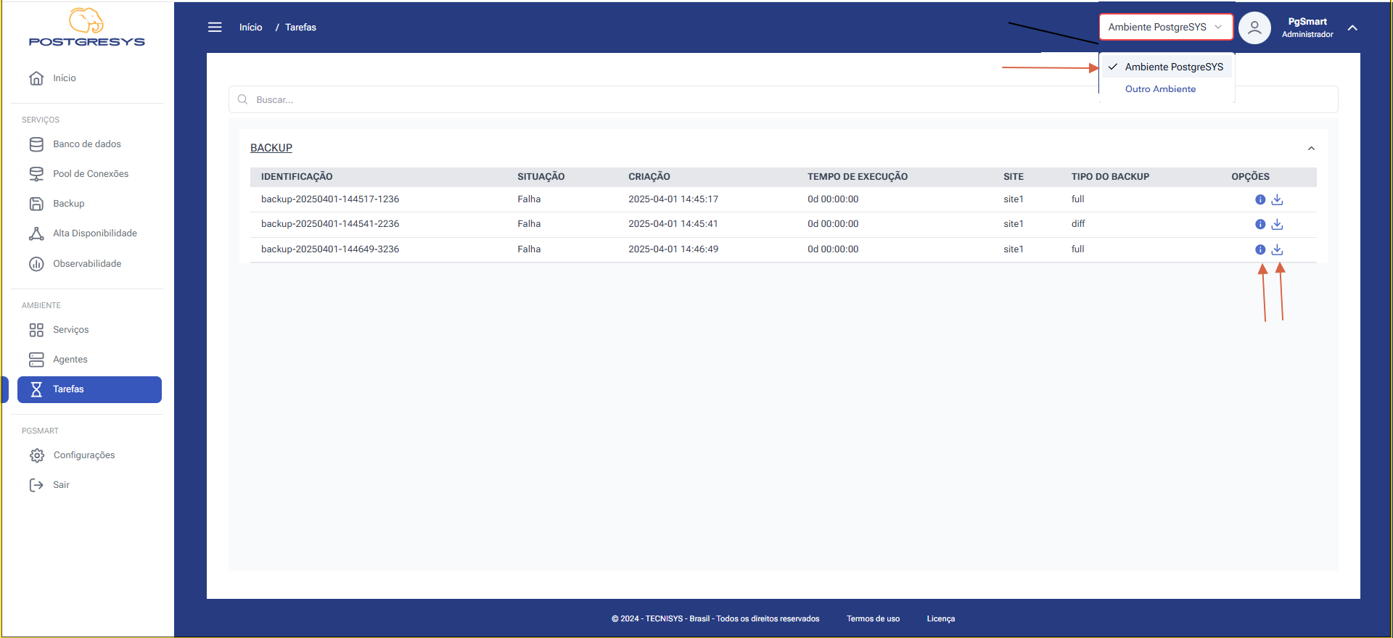Click creation date 2025-04-01 14:45:17
This screenshot has width=1393, height=638.
coord(673,199)
